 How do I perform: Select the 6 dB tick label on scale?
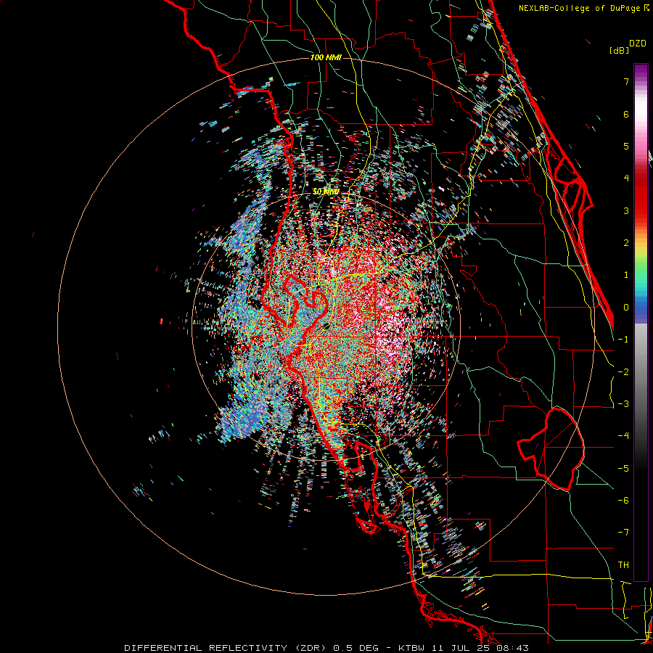click(x=626, y=114)
